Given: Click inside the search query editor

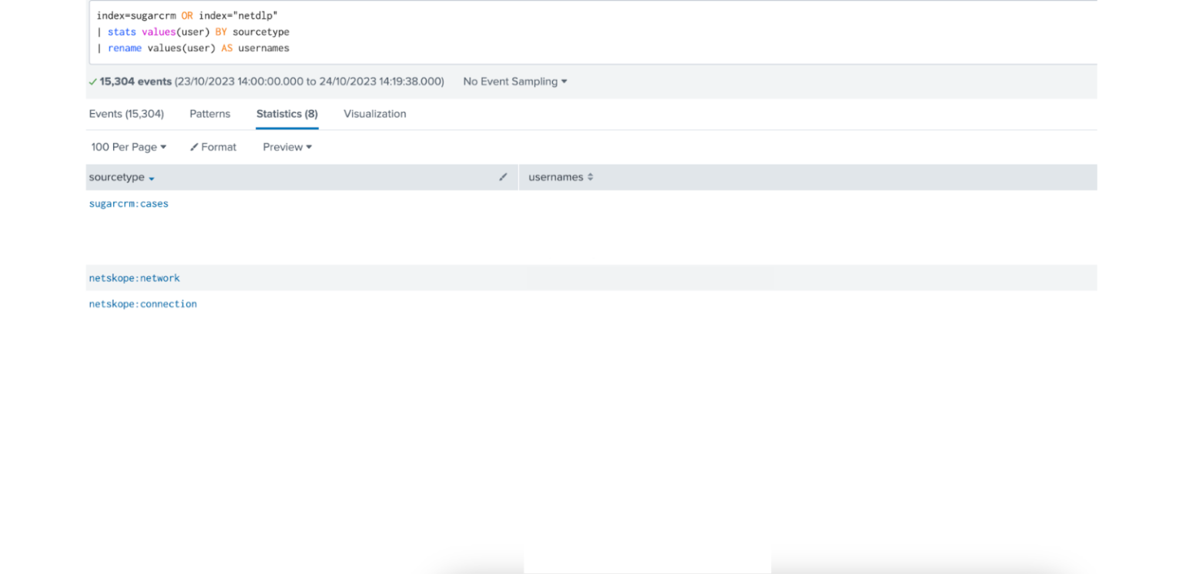Looking at the screenshot, I should coord(594,32).
